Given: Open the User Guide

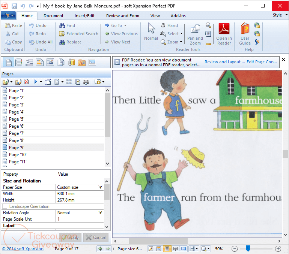Looking at the screenshot, I should pyautogui.click(x=245, y=34).
